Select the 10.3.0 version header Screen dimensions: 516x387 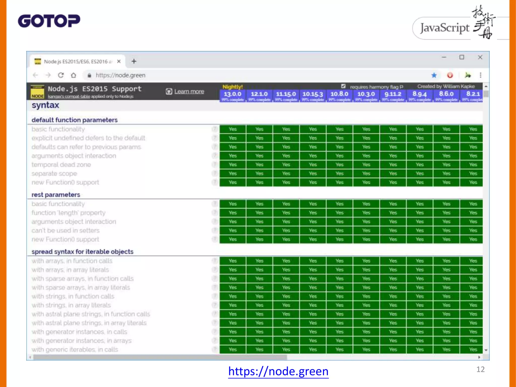coord(366,96)
